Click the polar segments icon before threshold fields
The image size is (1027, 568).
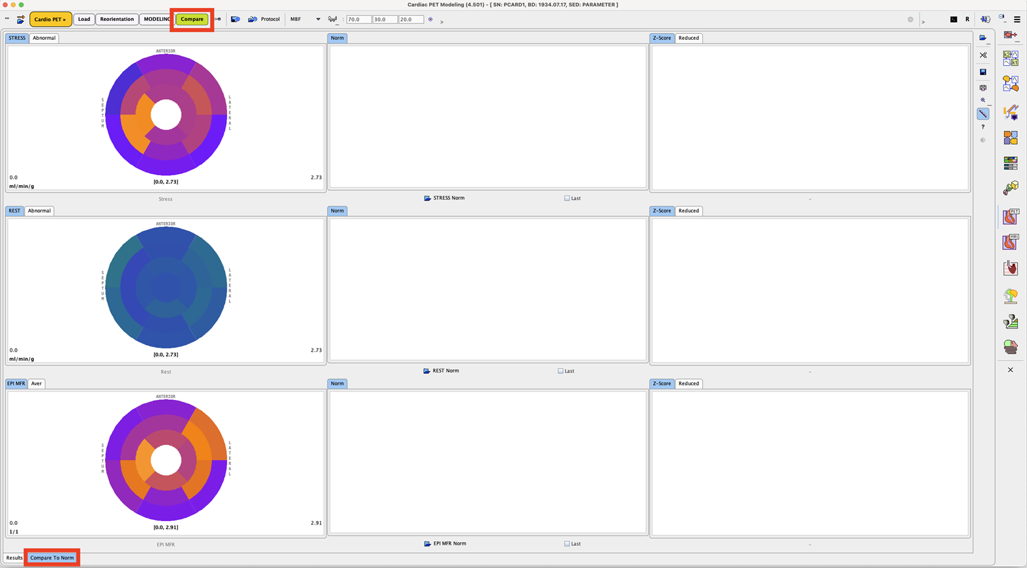pyautogui.click(x=333, y=20)
